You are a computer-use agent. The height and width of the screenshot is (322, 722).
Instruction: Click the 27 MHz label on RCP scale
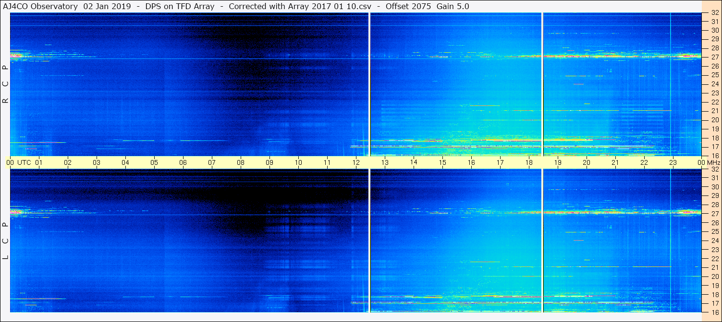coord(714,57)
